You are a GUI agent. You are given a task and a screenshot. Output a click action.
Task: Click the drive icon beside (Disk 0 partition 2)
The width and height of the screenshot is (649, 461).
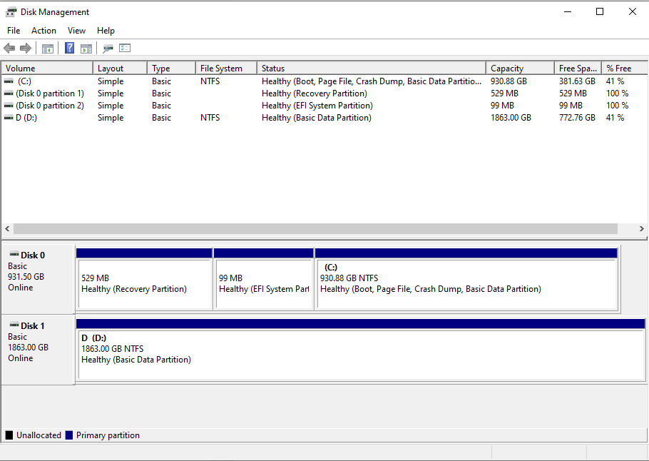[9, 106]
